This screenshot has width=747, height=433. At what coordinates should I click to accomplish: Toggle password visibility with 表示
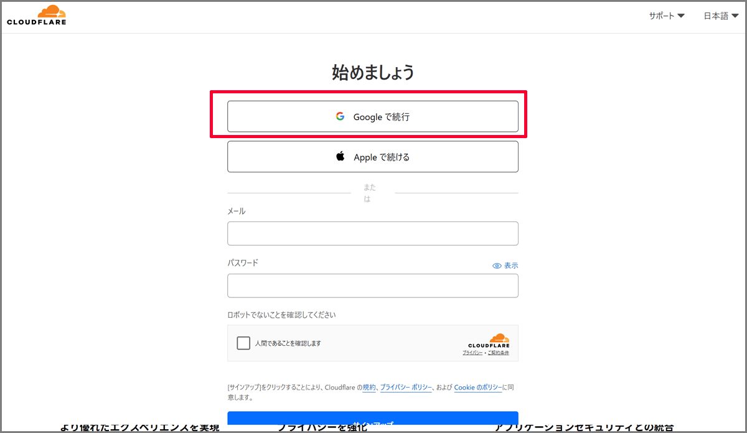(x=505, y=266)
